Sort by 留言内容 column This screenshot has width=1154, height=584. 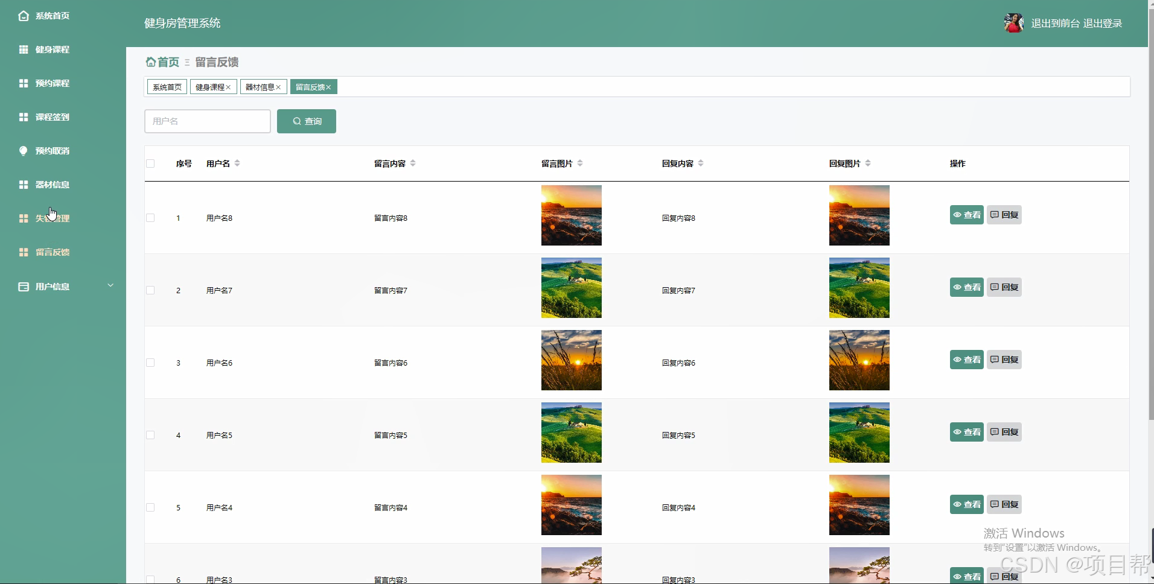(x=413, y=163)
